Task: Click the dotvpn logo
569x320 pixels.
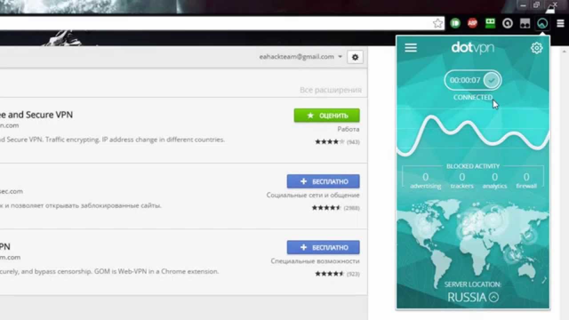Action: [473, 48]
